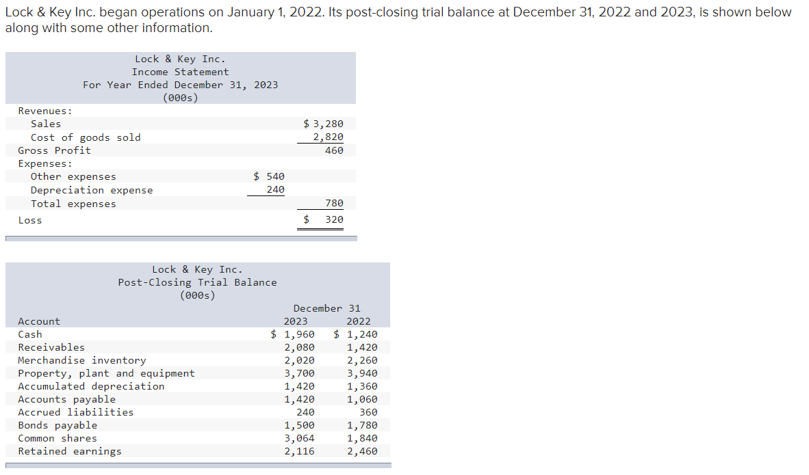Click the 'Property, plant and equipment' label
Image resolution: width=809 pixels, height=475 pixels.
[x=106, y=374]
